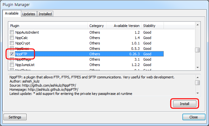209x126 pixels.
Task: Select the NppJumpList plugin name
Action: pyautogui.click(x=25, y=65)
